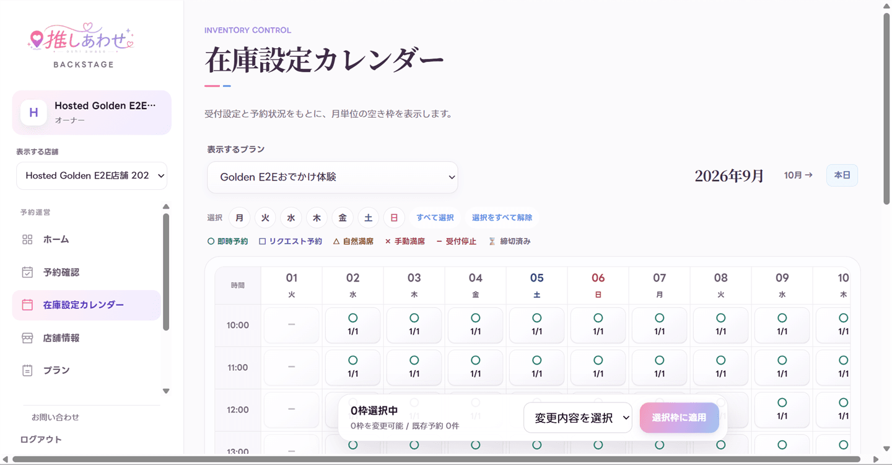Click the 自然満席 legend triangle icon
Screen dimensions: 892x465
click(x=336, y=241)
